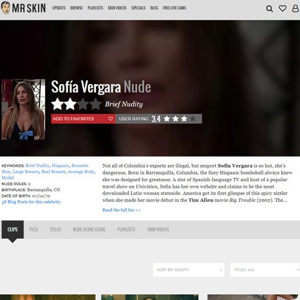This screenshot has height=300, width=300.
Task: Expand the full bio link
Action: 121,210
